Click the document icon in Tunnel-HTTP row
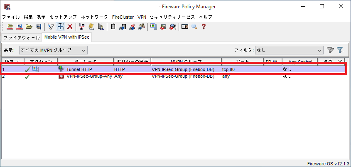 35,69
